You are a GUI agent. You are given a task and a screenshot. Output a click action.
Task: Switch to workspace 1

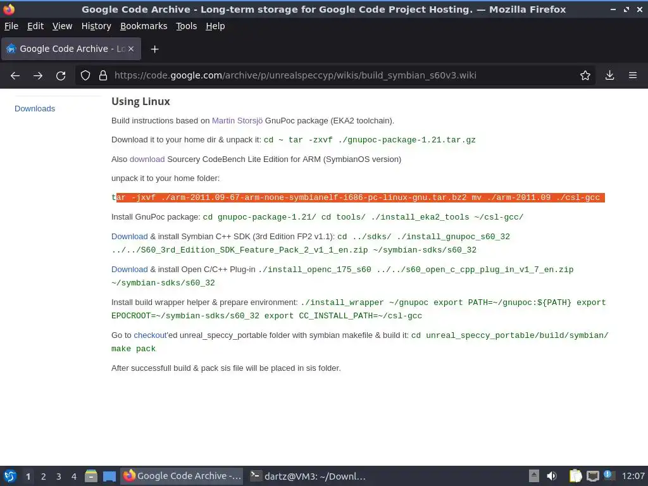click(28, 477)
